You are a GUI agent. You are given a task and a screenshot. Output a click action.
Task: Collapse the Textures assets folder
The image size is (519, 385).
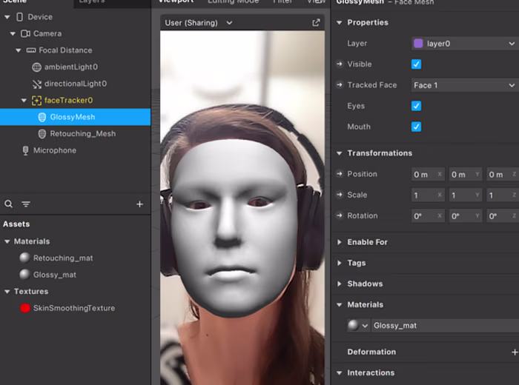(x=7, y=292)
